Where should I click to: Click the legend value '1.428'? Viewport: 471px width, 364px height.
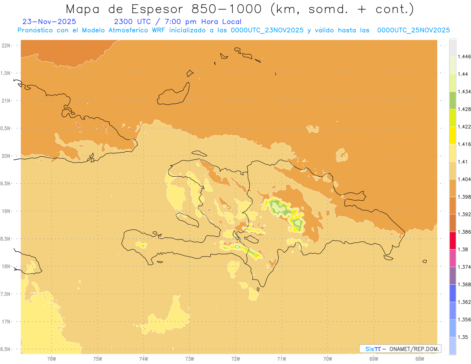click(464, 109)
